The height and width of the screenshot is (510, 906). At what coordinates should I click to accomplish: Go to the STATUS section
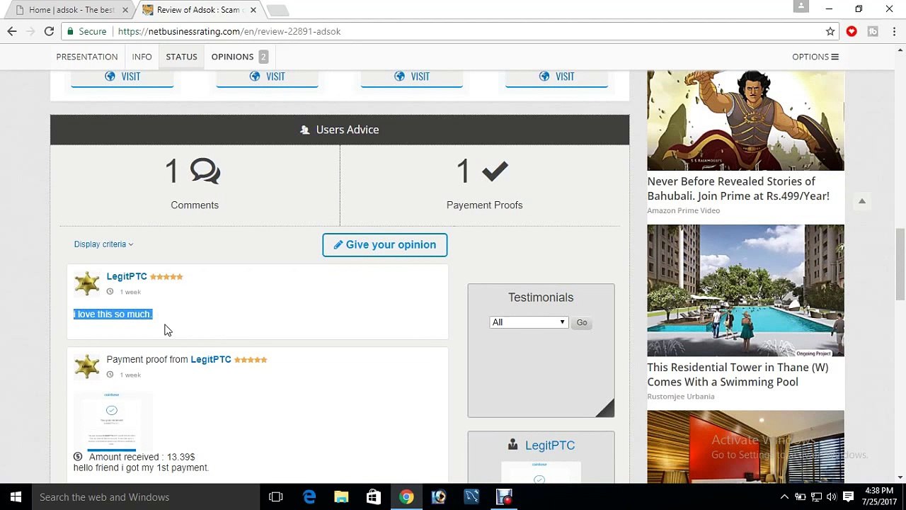tap(181, 57)
